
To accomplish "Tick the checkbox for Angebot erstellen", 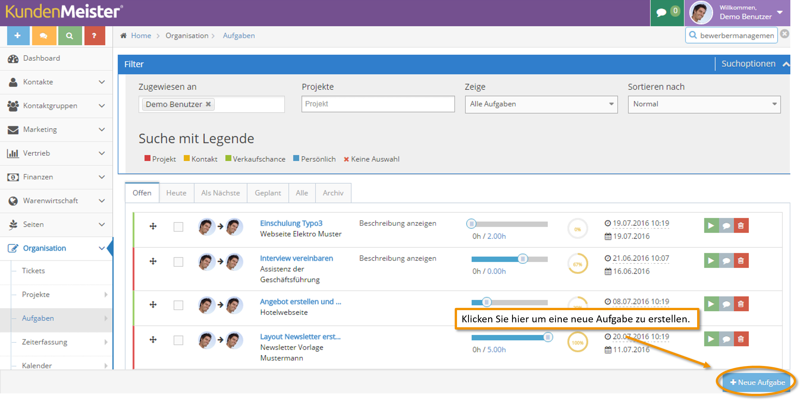I will pos(178,305).
